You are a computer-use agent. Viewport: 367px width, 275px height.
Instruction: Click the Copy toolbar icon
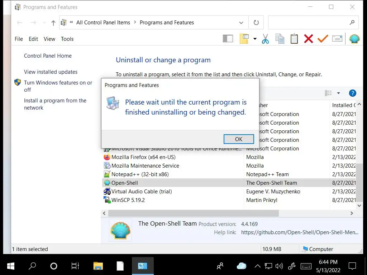[280, 39]
